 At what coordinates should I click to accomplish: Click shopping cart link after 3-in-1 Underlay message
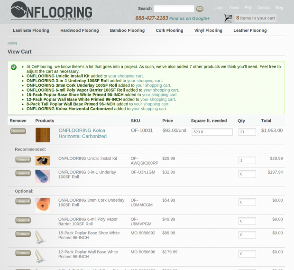[144, 81]
